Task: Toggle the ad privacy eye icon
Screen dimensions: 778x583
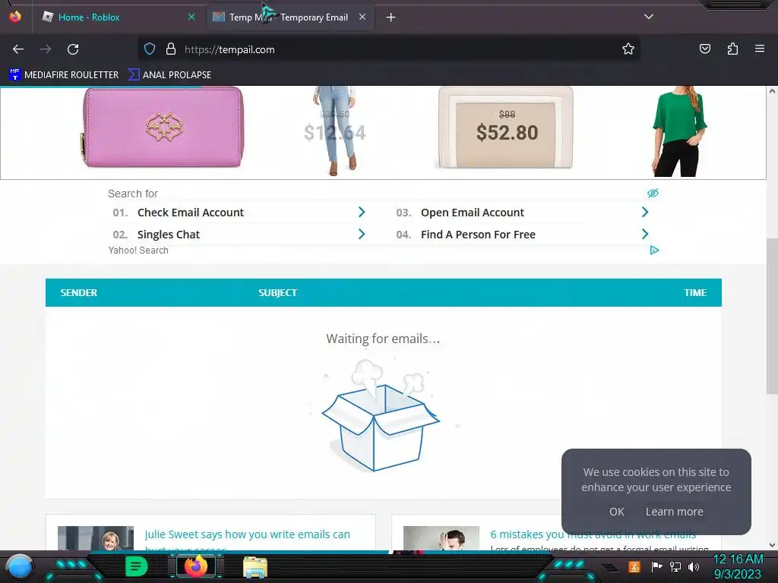Action: point(653,194)
